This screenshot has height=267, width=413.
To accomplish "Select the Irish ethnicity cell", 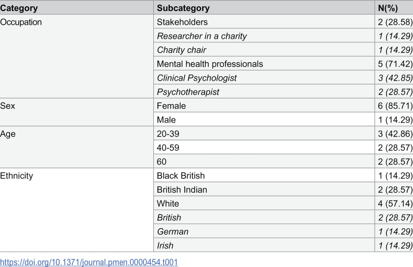I will click(264, 245).
